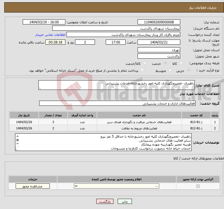Click the general need description textarea
The height and width of the screenshot is (209, 224).
[x=117, y=85]
